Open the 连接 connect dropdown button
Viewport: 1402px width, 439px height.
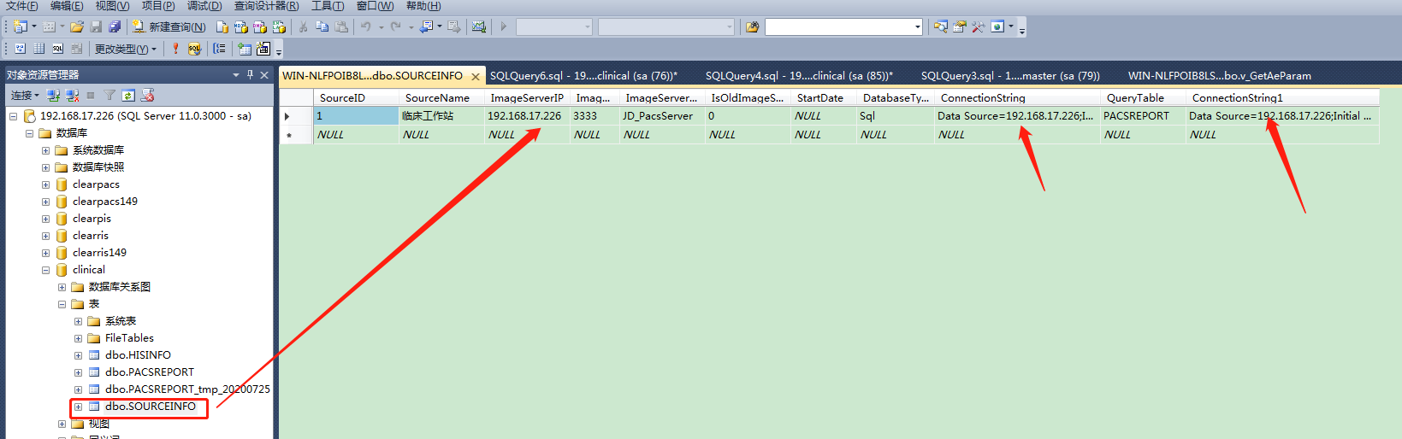[25, 96]
